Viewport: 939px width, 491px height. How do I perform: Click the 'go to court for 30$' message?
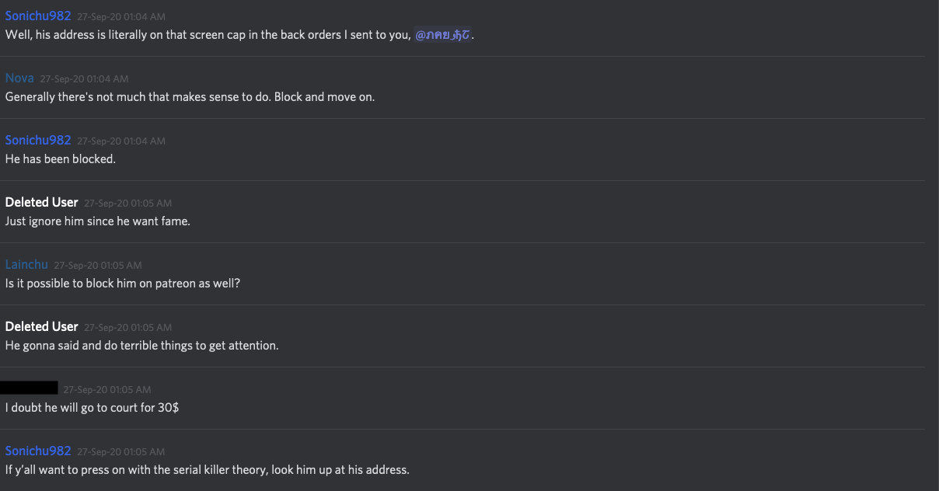[92, 408]
